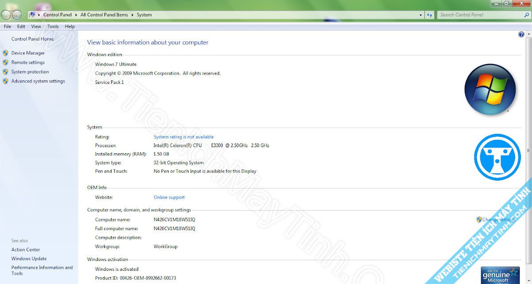532x284 pixels.
Task: Open System protection link
Action: (x=30, y=72)
